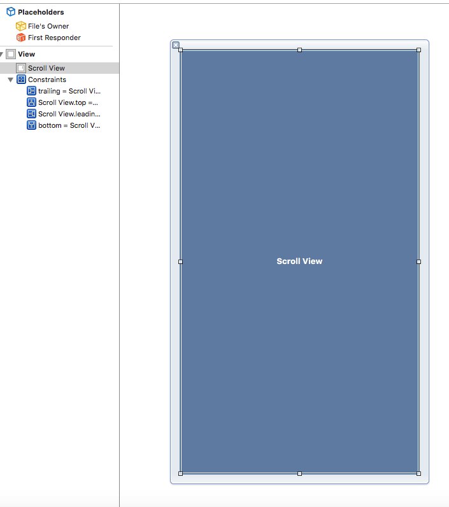The width and height of the screenshot is (449, 507).
Task: Close the view using canvas X button
Action: click(x=175, y=45)
